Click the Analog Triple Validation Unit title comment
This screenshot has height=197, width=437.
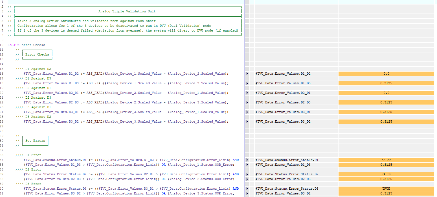pos(127,12)
